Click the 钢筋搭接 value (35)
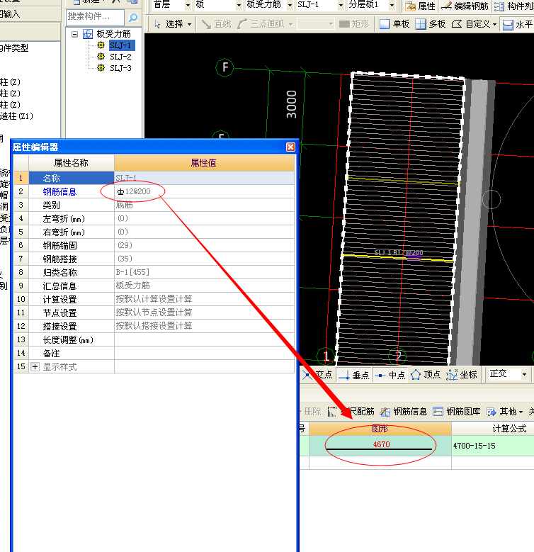Viewport: 534px width, 552px height. pos(204,259)
